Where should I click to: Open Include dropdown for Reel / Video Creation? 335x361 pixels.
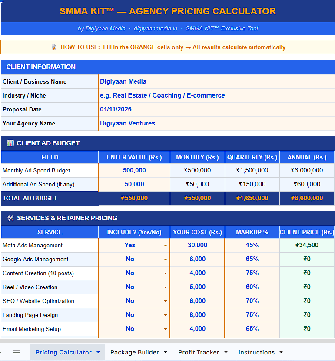pyautogui.click(x=166, y=287)
